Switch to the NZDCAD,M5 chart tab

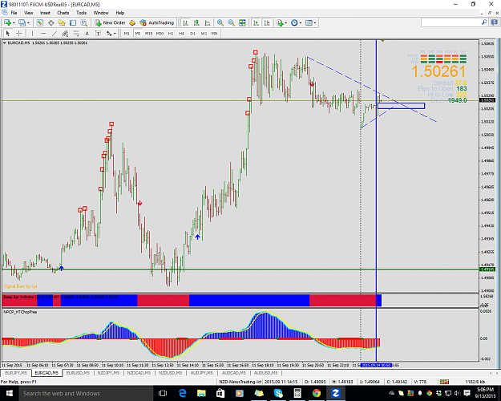click(139, 373)
